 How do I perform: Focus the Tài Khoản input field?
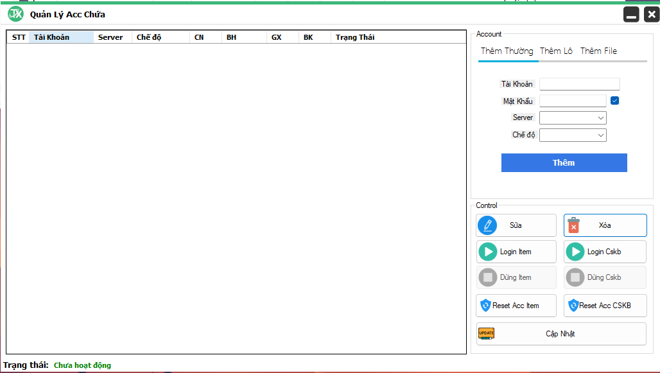579,84
